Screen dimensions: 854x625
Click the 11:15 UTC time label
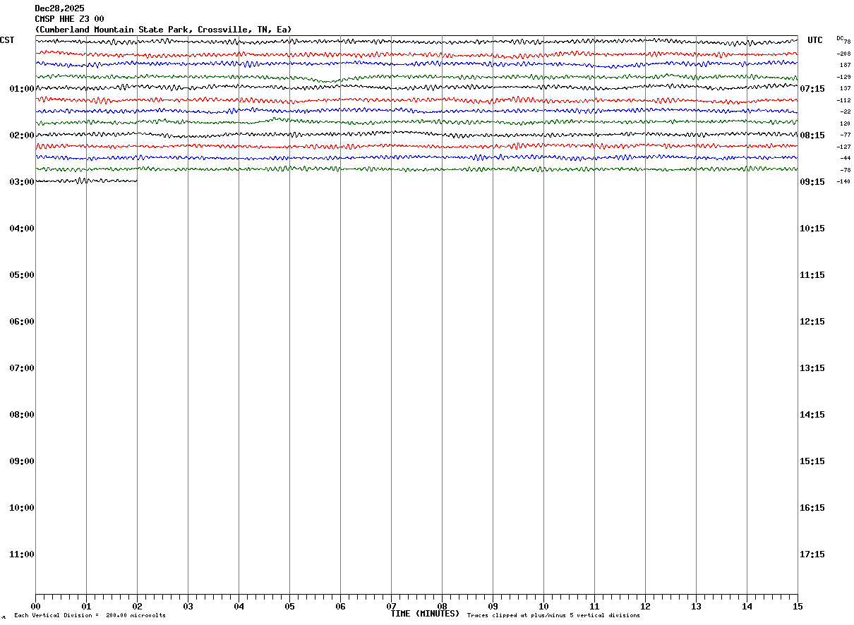(812, 275)
